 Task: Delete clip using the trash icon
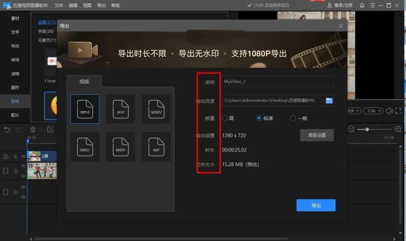33,129
